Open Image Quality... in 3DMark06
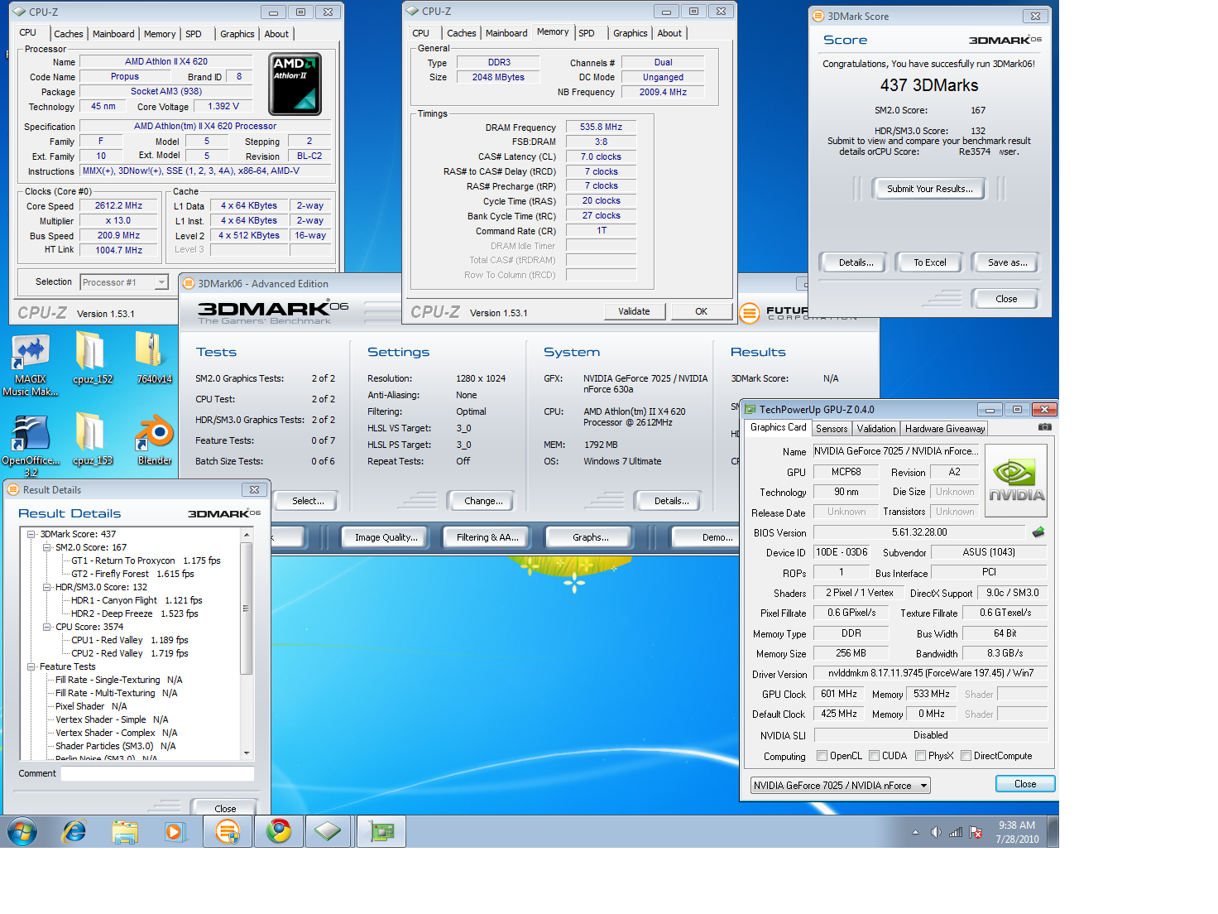 point(386,537)
